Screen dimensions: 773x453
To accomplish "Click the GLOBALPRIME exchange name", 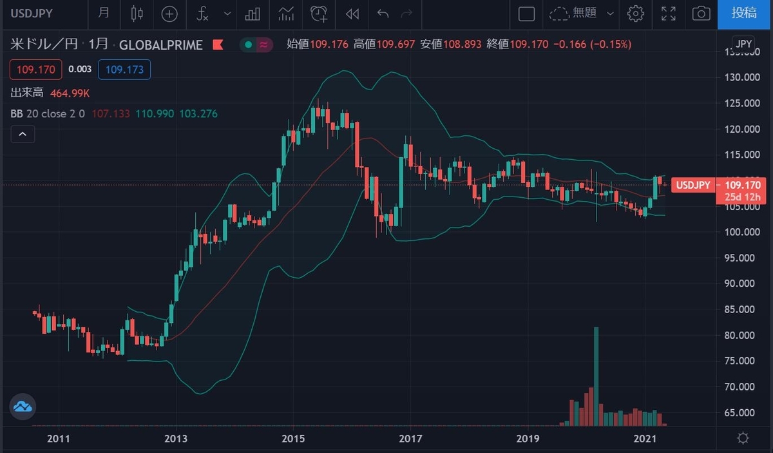I will point(161,44).
